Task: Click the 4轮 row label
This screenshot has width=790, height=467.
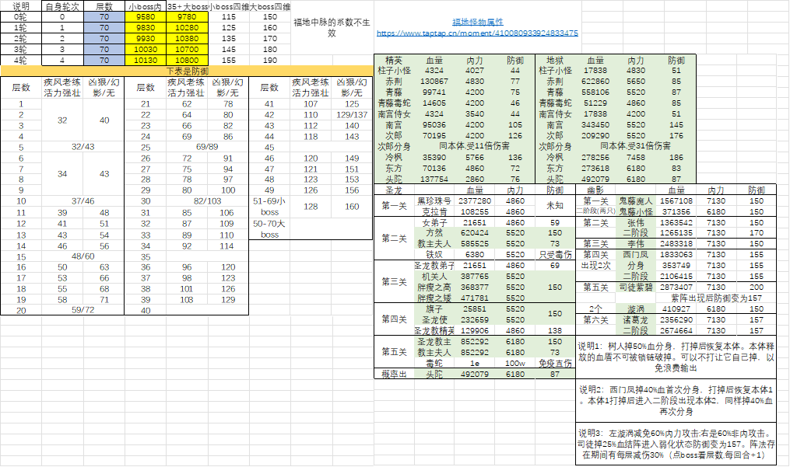Action: [21, 61]
